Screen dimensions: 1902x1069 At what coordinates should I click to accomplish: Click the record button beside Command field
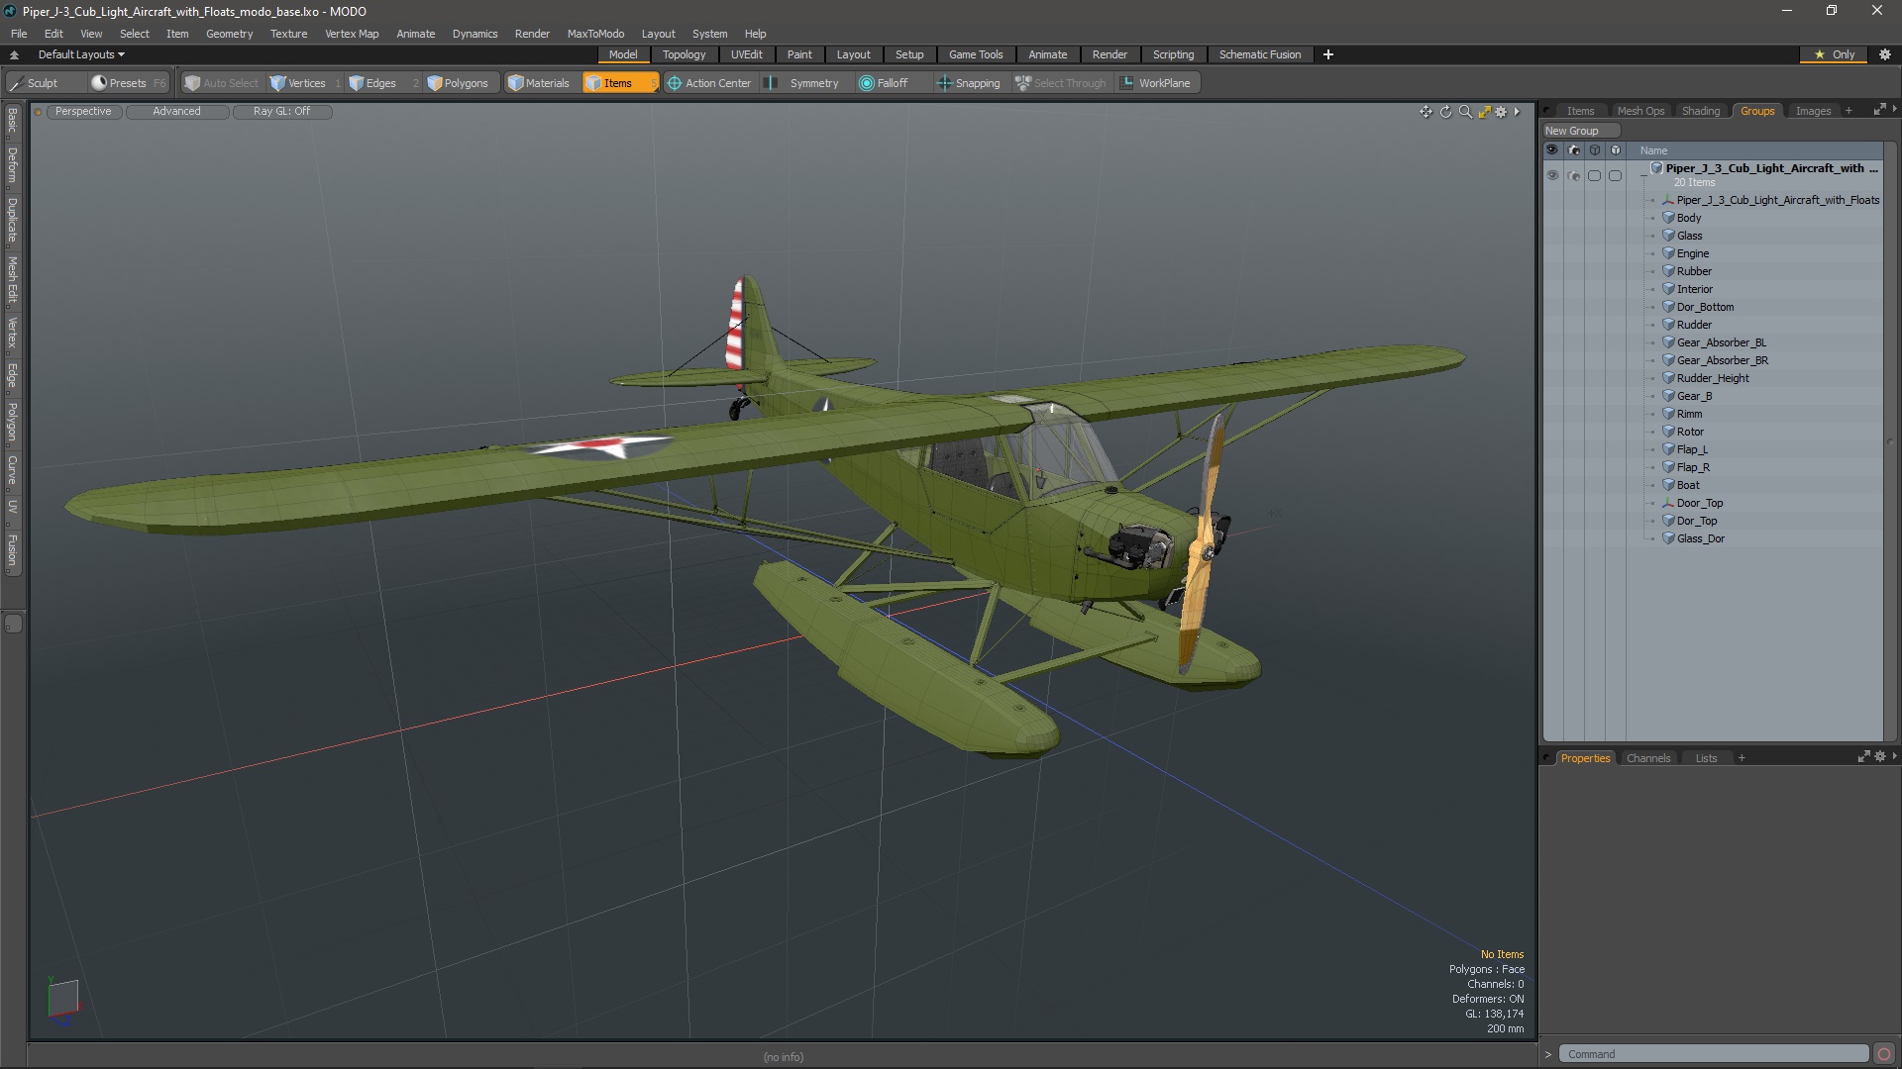pos(1884,1054)
